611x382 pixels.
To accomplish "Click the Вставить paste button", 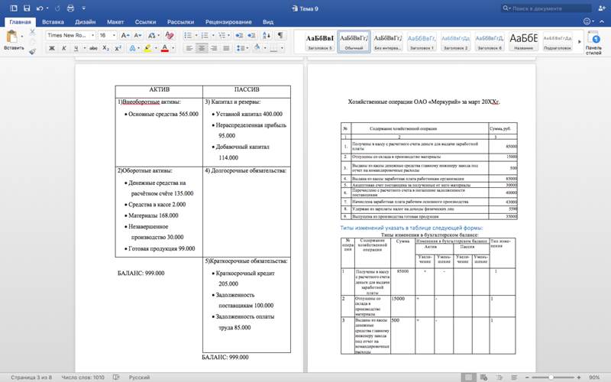I will pos(13,40).
